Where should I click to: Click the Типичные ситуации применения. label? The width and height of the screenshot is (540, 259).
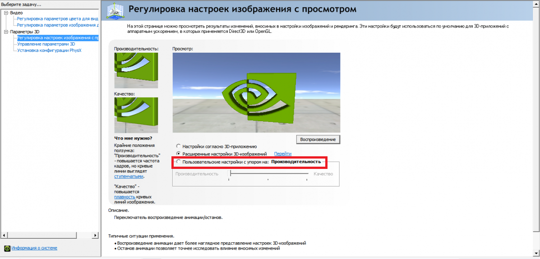tap(141, 236)
